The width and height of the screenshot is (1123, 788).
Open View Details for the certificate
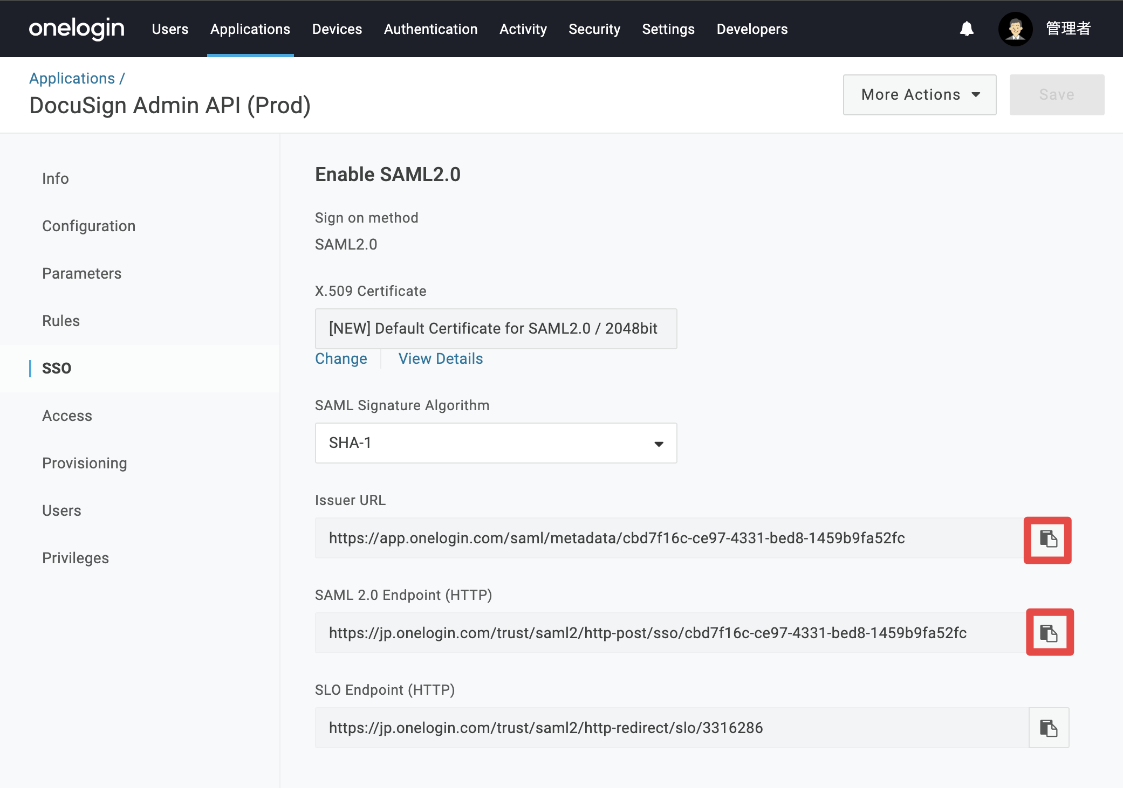[x=441, y=359]
